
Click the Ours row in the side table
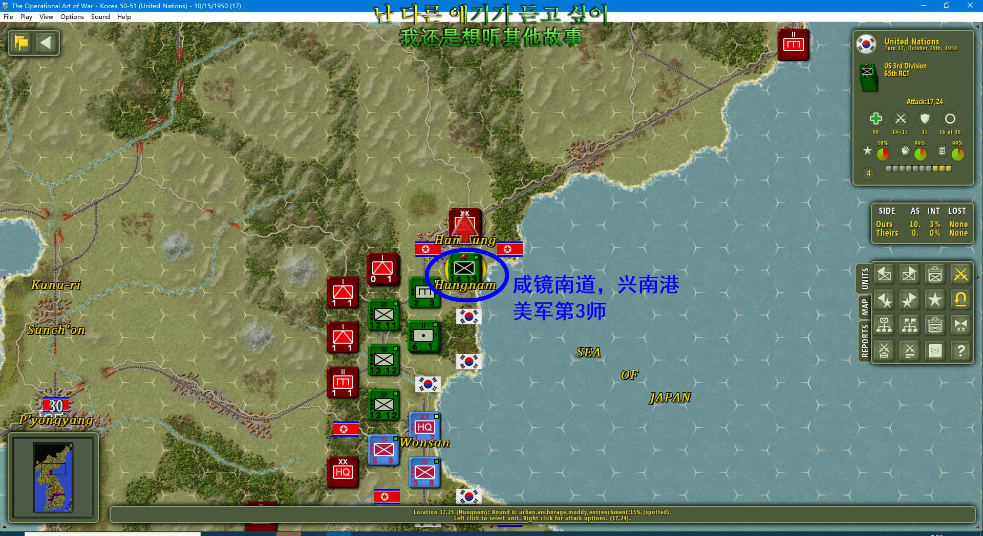(x=922, y=224)
